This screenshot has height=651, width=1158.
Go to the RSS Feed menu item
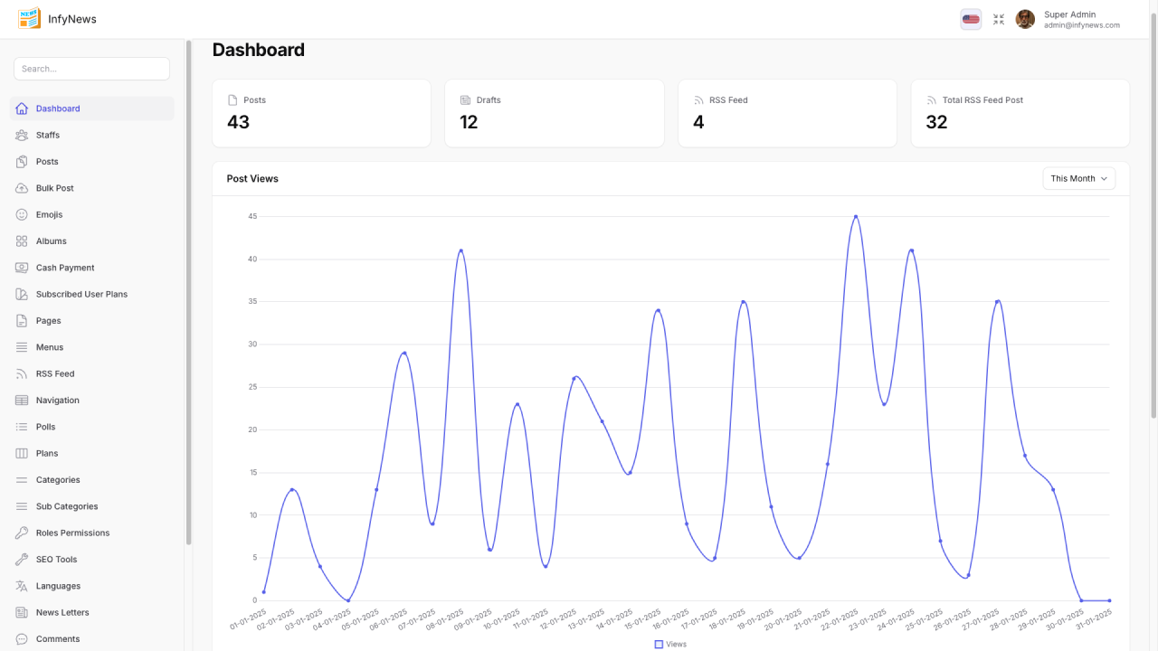[x=55, y=373]
